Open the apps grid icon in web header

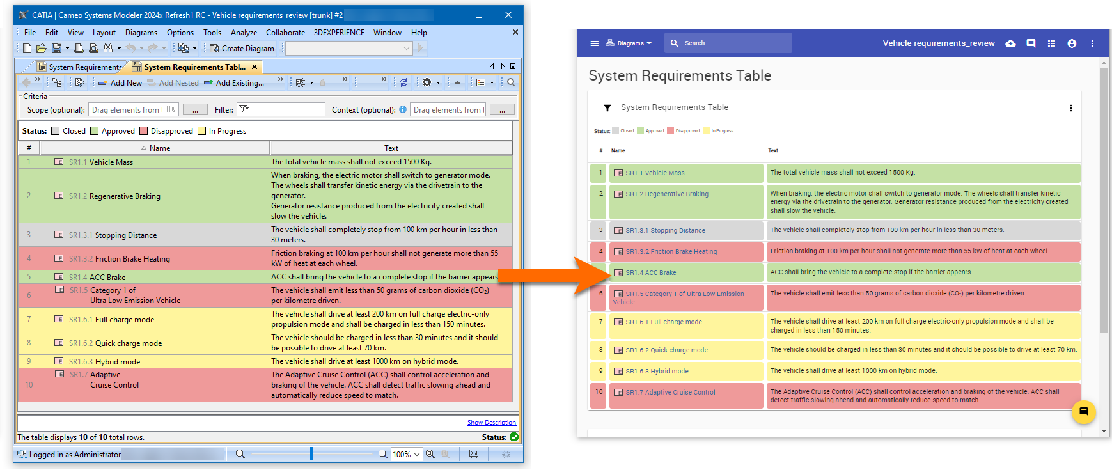(x=1051, y=43)
